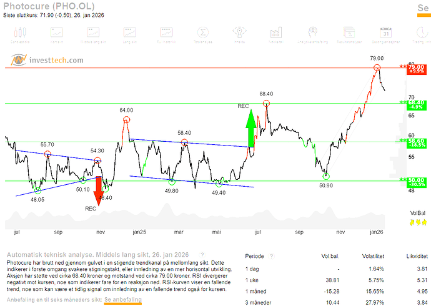431x306 pixels.
Task: Click the Periode help question mark
Action: 270,256
